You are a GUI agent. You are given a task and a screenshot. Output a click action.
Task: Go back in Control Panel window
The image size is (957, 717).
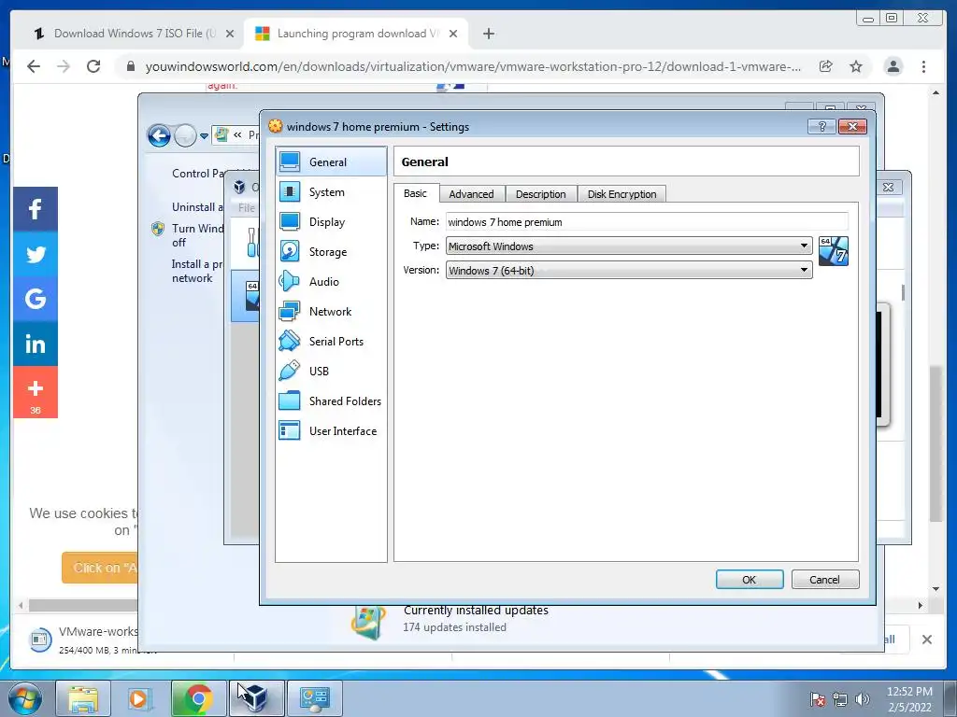tap(159, 136)
